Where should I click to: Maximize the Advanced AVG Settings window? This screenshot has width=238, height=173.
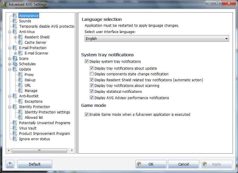(x=218, y=3)
